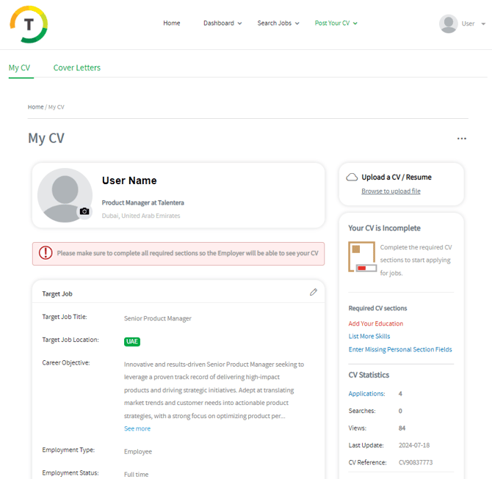Click the Talentera logo icon
Screen dimensions: 492x479
[29, 24]
